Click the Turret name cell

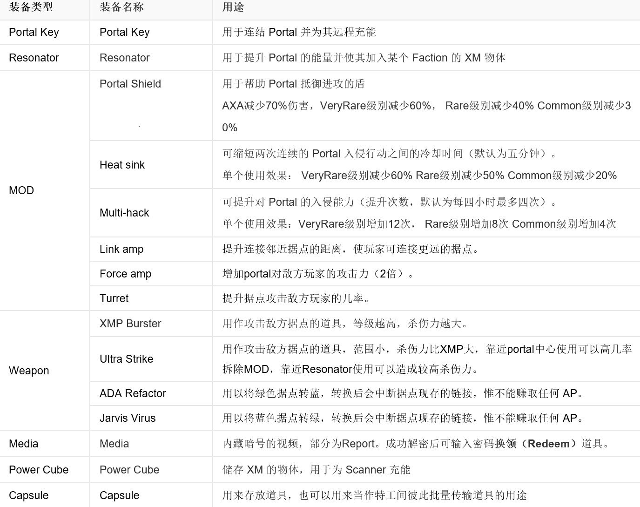point(114,298)
